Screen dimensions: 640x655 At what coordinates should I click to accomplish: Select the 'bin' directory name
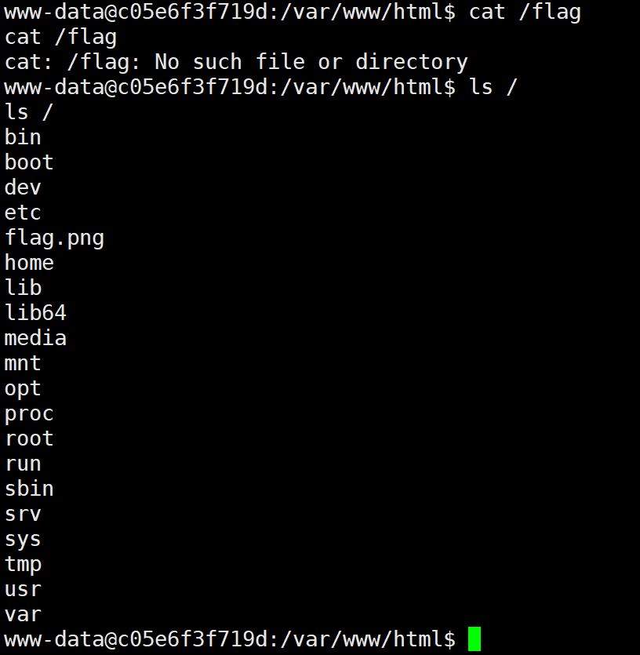click(x=23, y=137)
